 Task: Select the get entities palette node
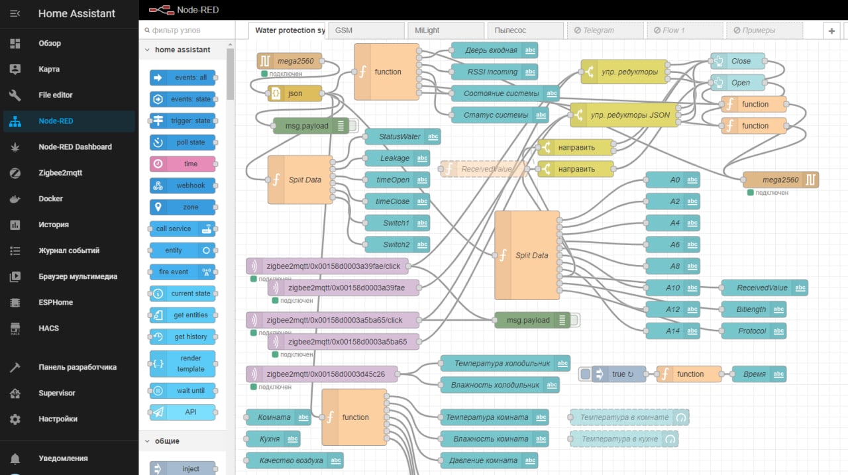pyautogui.click(x=182, y=315)
